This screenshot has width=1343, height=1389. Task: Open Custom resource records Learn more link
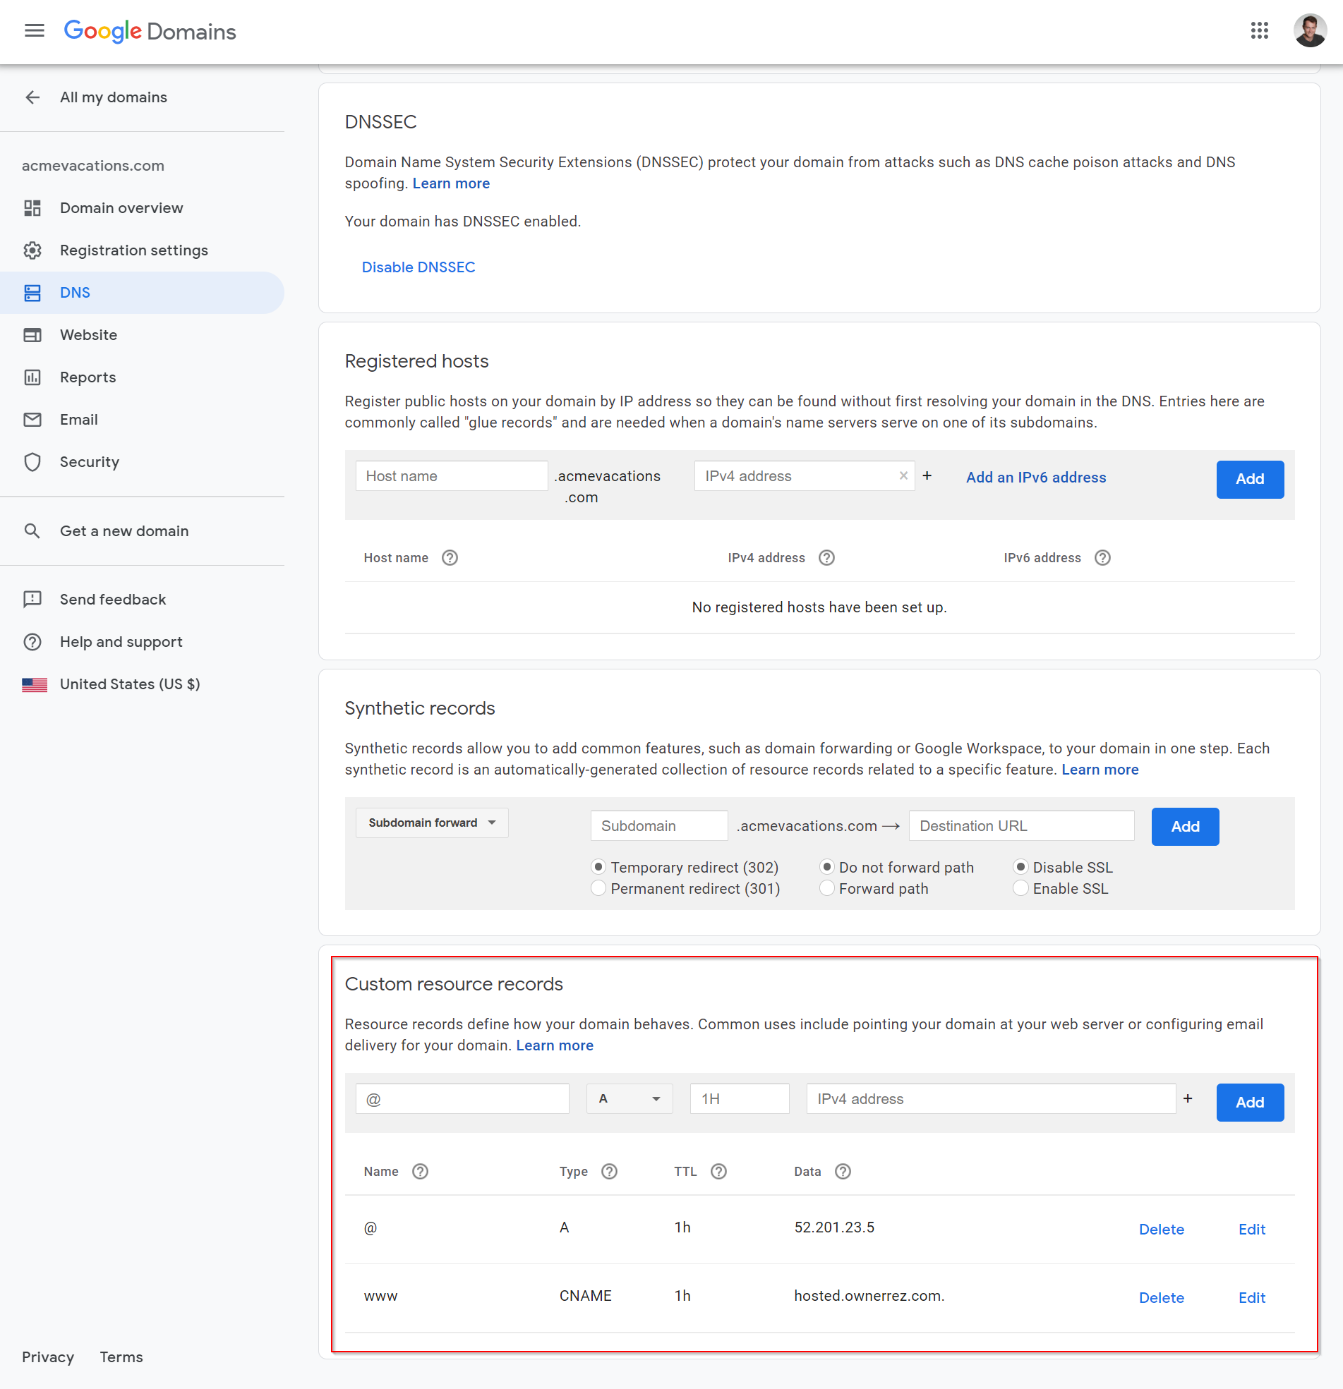click(555, 1045)
